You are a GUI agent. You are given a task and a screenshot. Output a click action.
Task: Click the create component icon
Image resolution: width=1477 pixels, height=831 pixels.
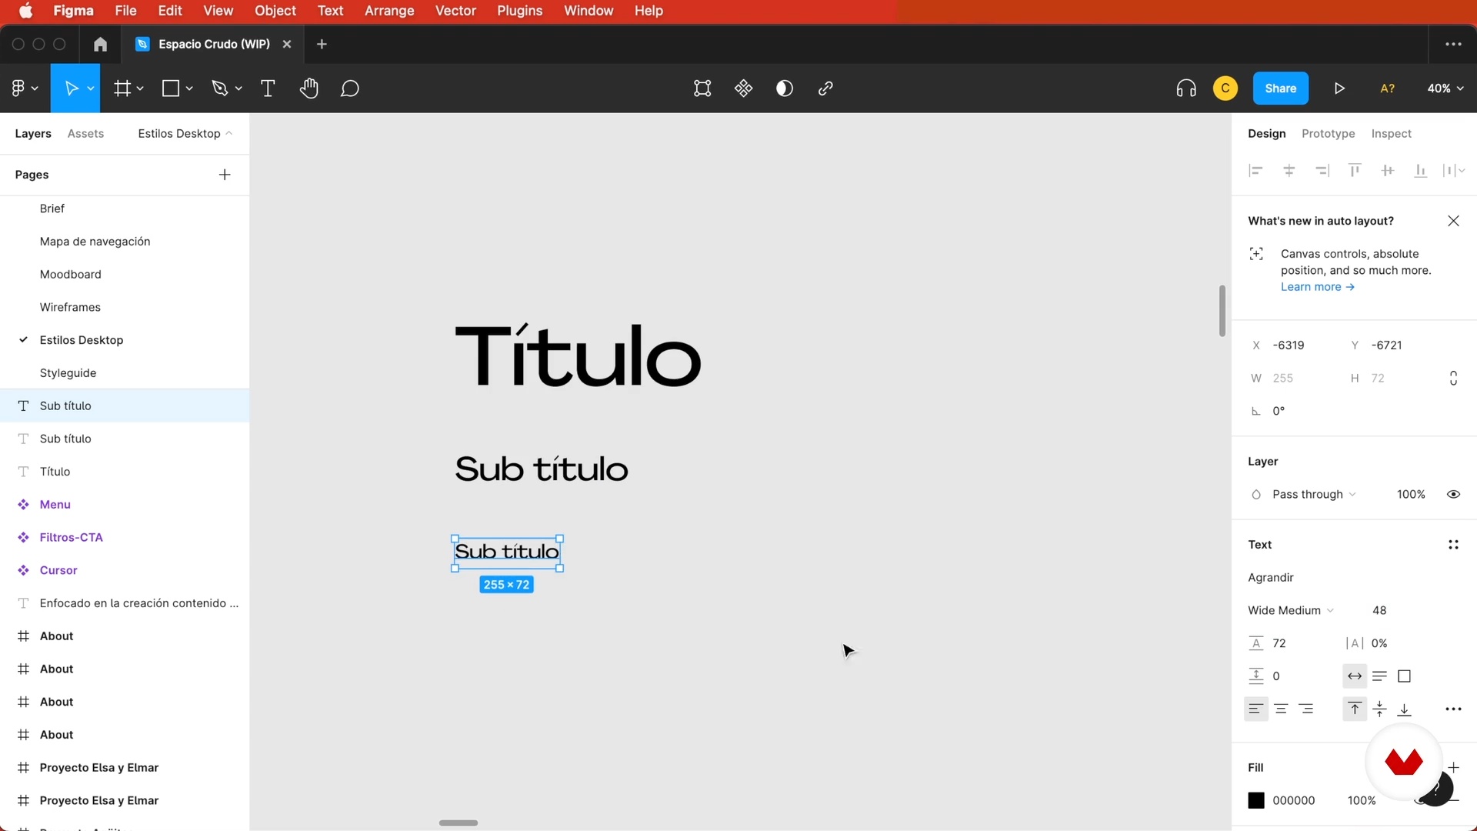(743, 88)
